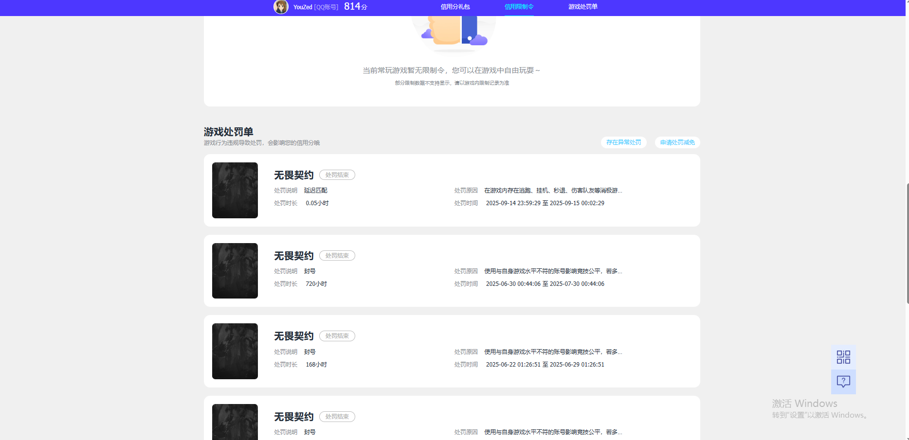Click 无畏契约 title of the 720小时 penalty
The height and width of the screenshot is (440, 909).
293,256
